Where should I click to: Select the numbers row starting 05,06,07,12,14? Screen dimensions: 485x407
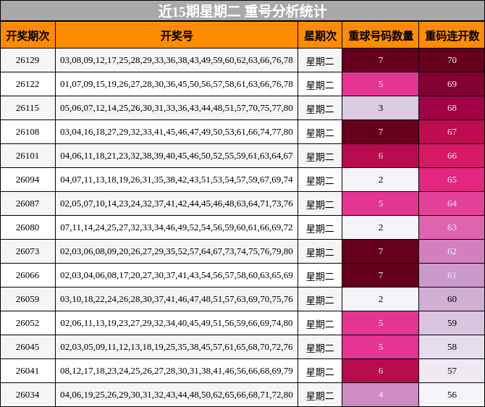click(177, 108)
